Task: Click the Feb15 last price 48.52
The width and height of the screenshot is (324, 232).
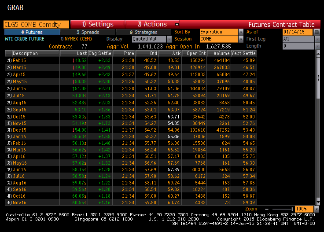Action: tap(81, 60)
